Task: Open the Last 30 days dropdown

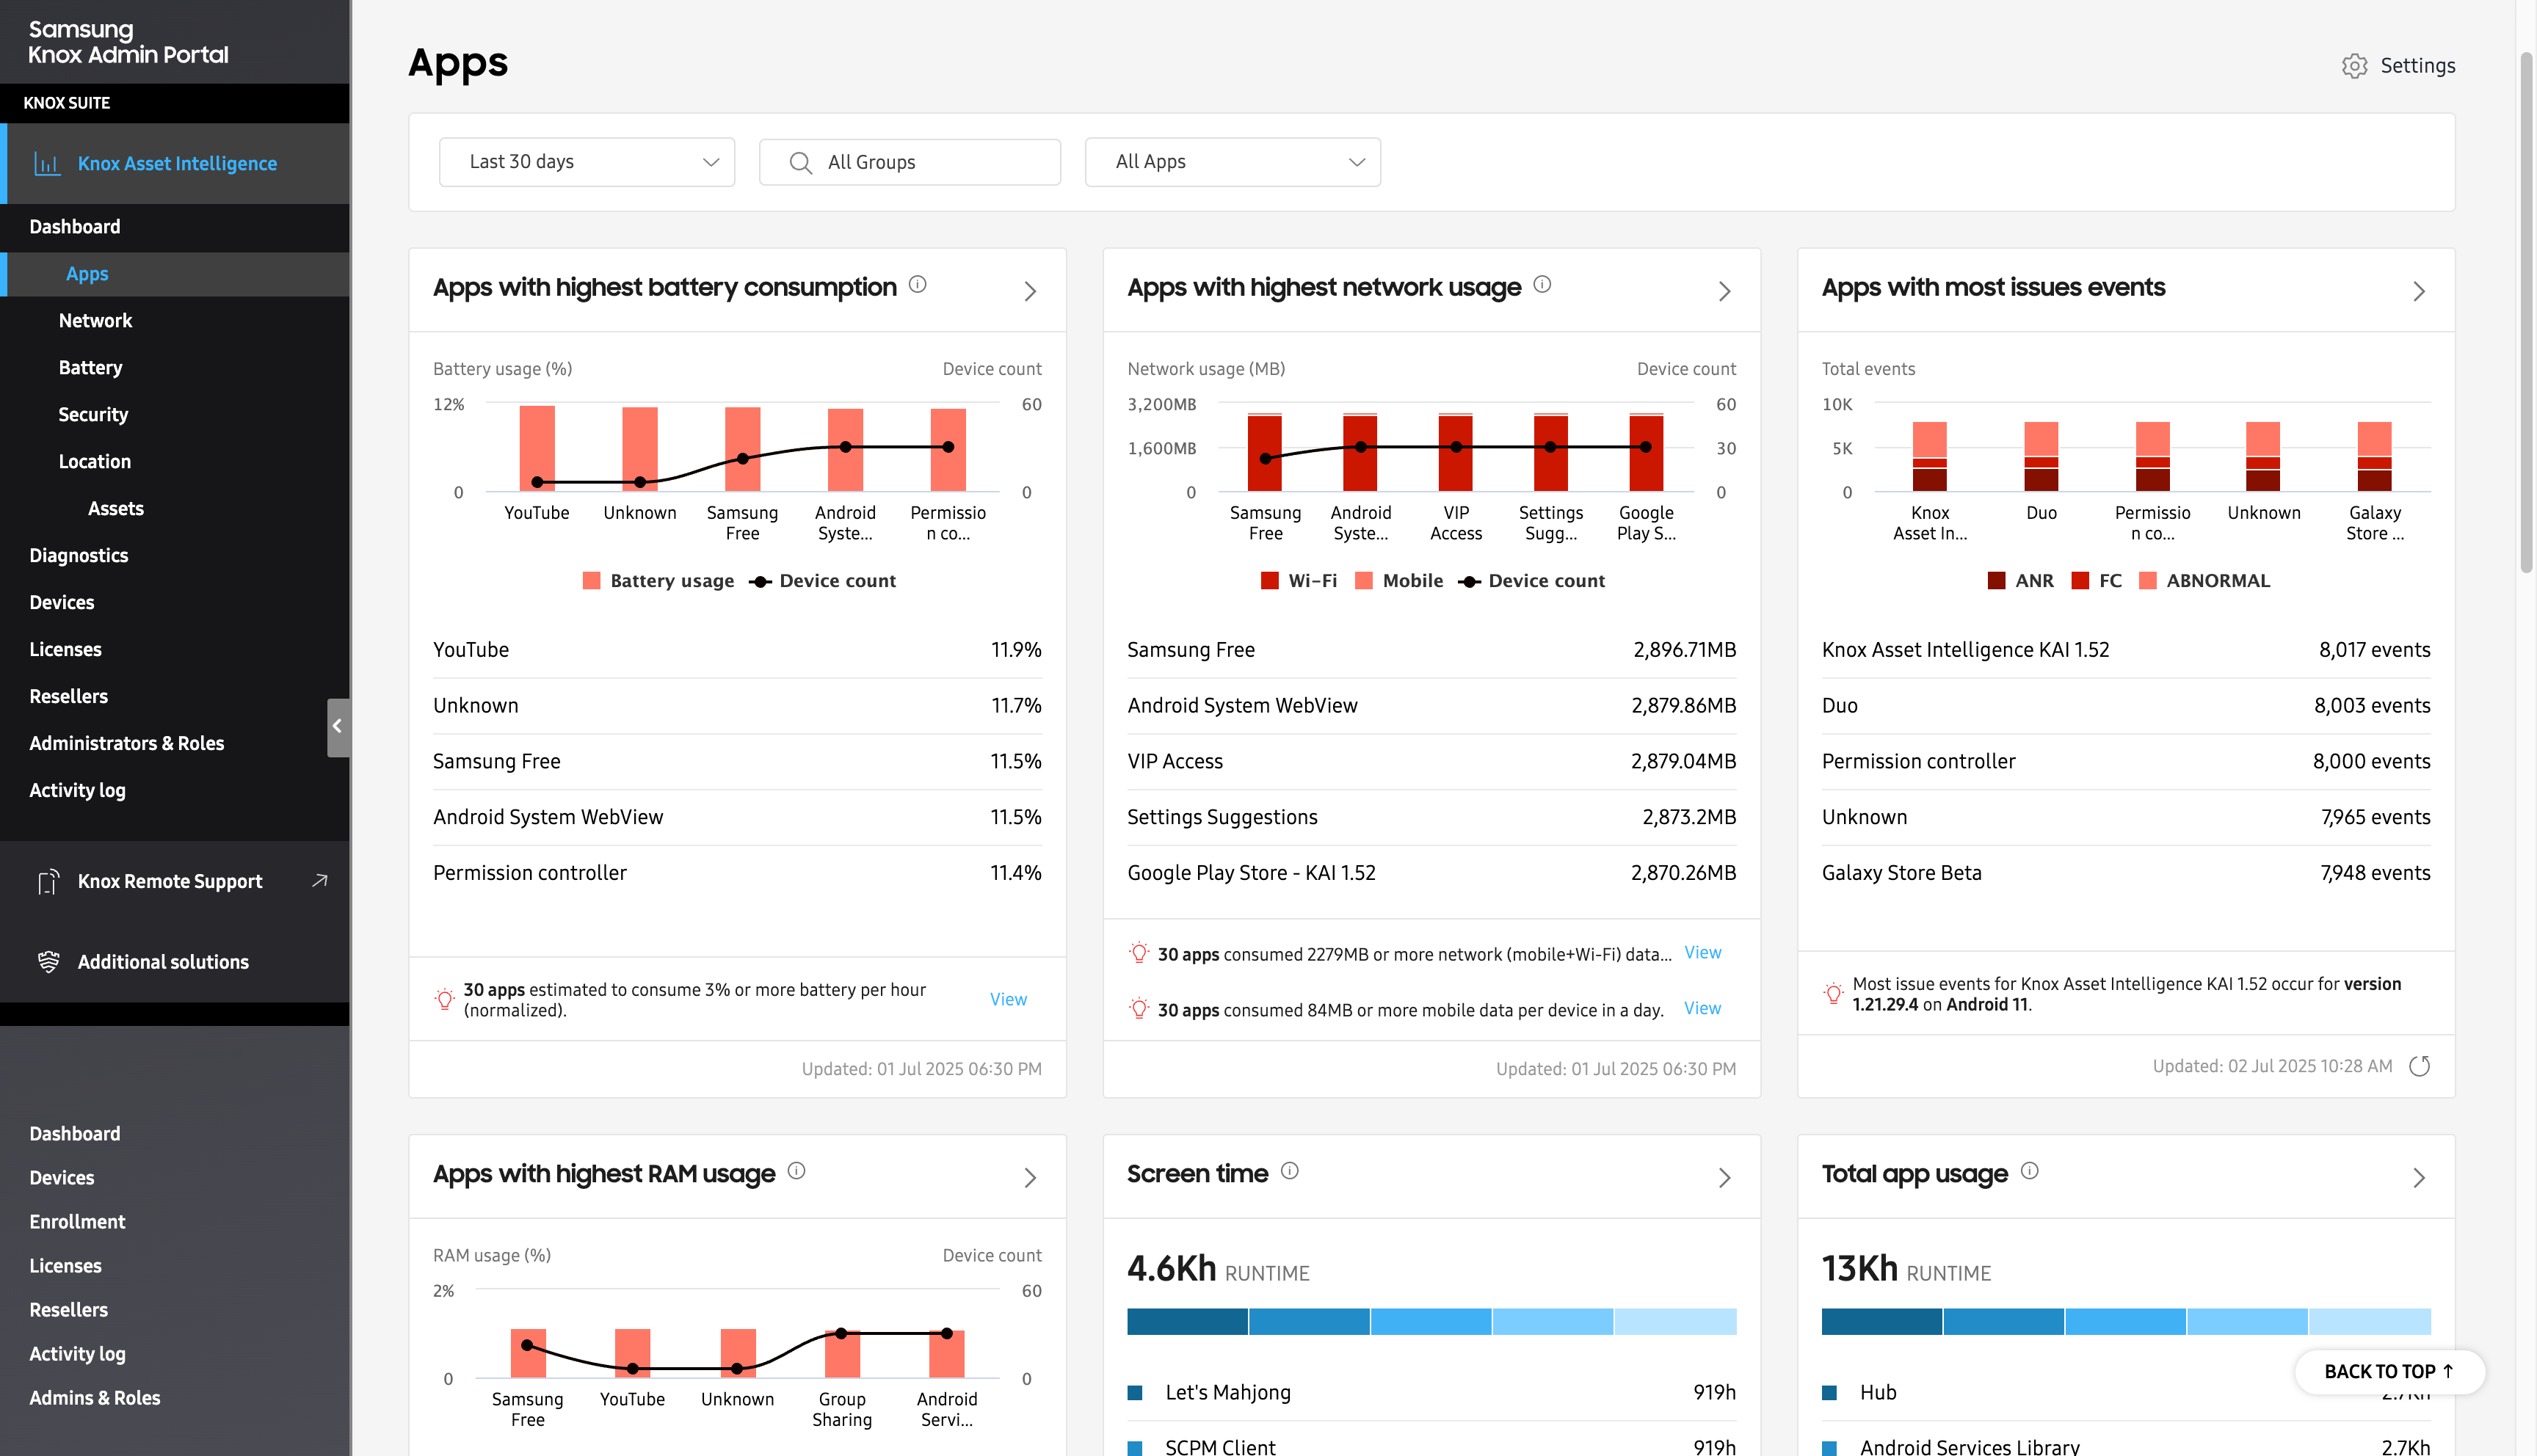Action: pos(587,162)
